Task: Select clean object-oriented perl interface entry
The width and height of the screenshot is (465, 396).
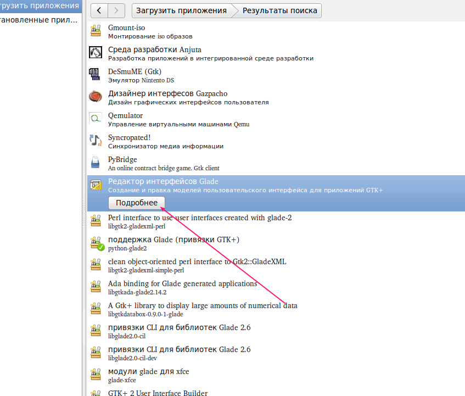Action: 197,261
